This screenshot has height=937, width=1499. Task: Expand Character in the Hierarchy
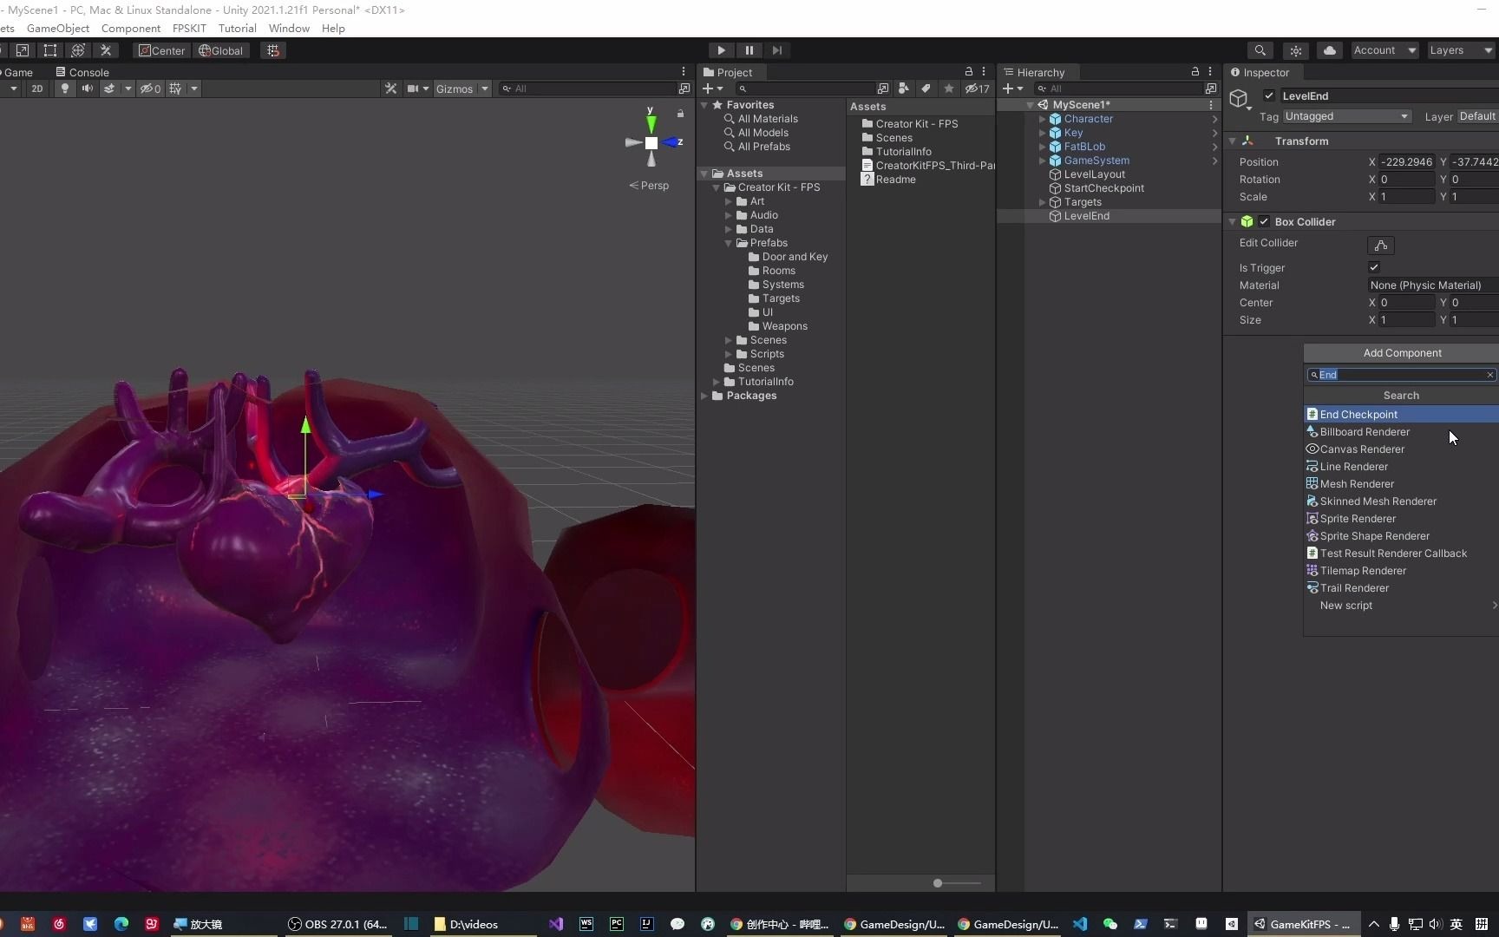point(1042,119)
